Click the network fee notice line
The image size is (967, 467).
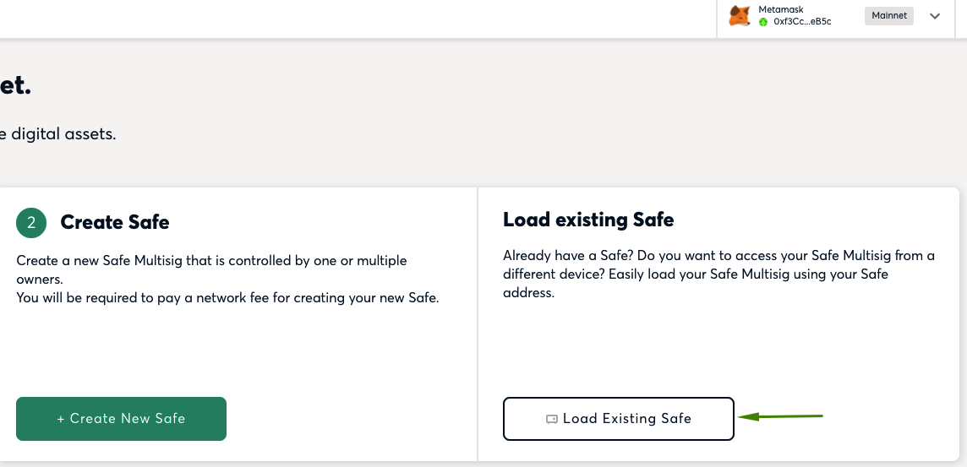click(227, 298)
